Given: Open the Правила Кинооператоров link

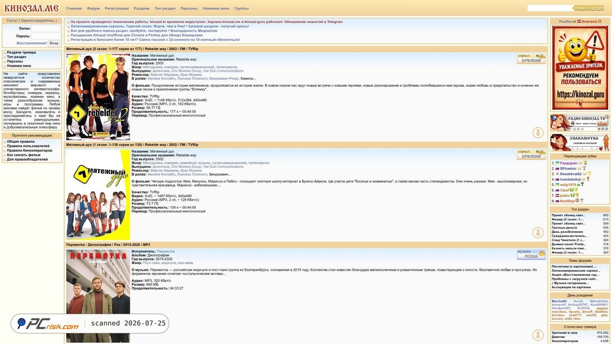Looking at the screenshot, I should [29, 151].
